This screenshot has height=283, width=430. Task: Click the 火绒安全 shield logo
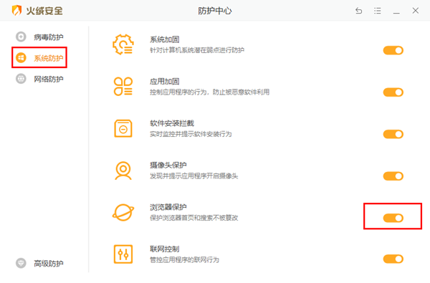pyautogui.click(x=16, y=11)
